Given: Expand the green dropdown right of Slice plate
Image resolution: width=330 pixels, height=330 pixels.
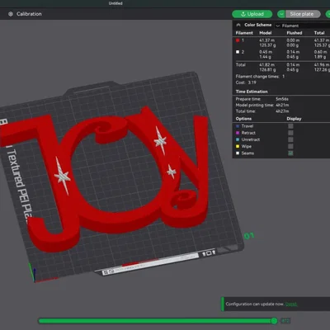Looking at the screenshot, I should (x=328, y=14).
